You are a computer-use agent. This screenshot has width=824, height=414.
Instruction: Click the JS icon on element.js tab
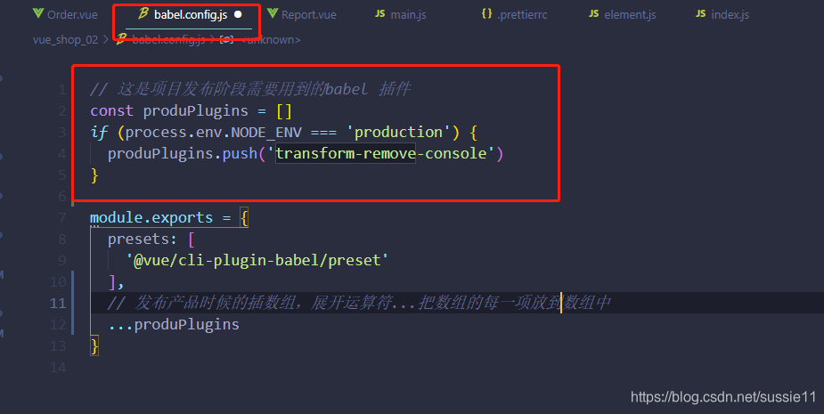coord(594,13)
